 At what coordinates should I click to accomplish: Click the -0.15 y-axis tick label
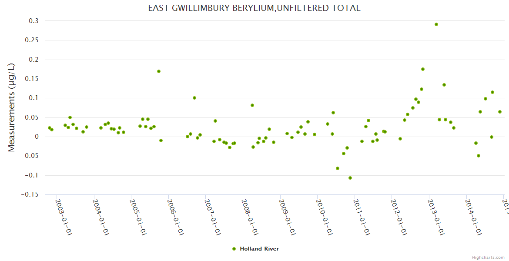[30, 194]
